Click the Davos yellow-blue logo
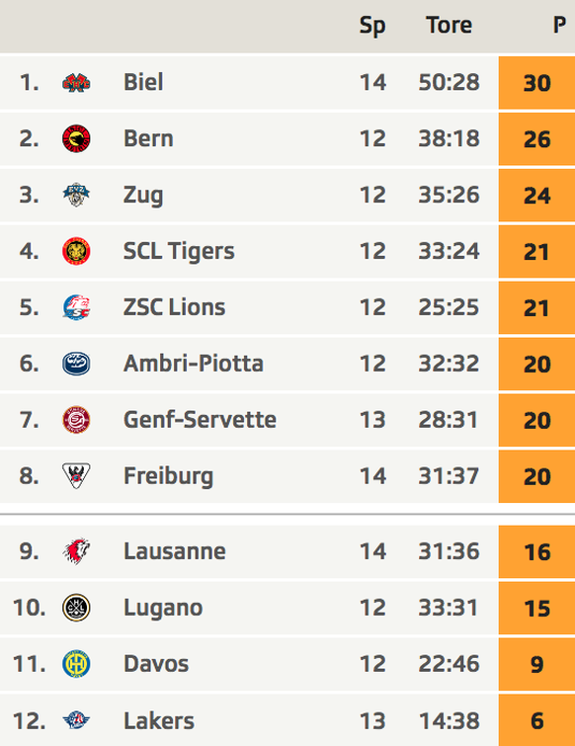This screenshot has height=746, width=575. pos(76,664)
